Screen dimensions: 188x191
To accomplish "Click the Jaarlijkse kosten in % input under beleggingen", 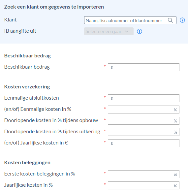I will (x=143, y=185).
